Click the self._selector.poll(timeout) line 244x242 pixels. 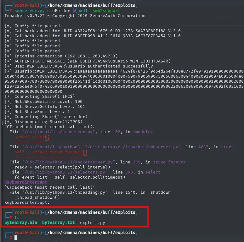(70, 177)
